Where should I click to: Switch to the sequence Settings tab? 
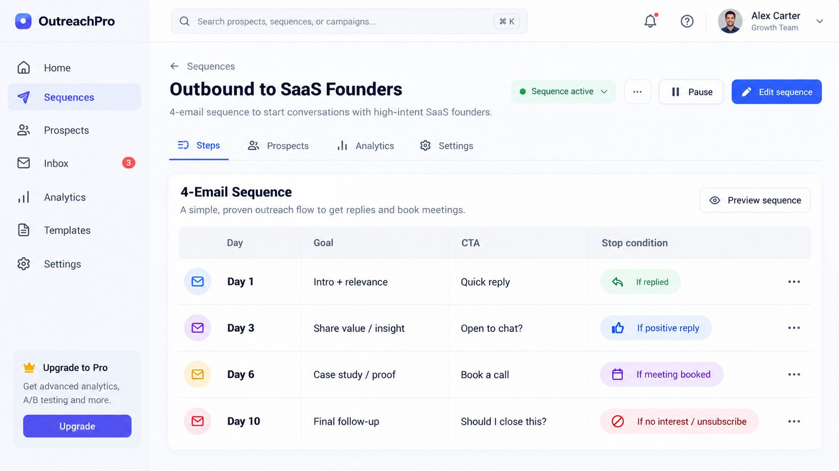point(446,146)
